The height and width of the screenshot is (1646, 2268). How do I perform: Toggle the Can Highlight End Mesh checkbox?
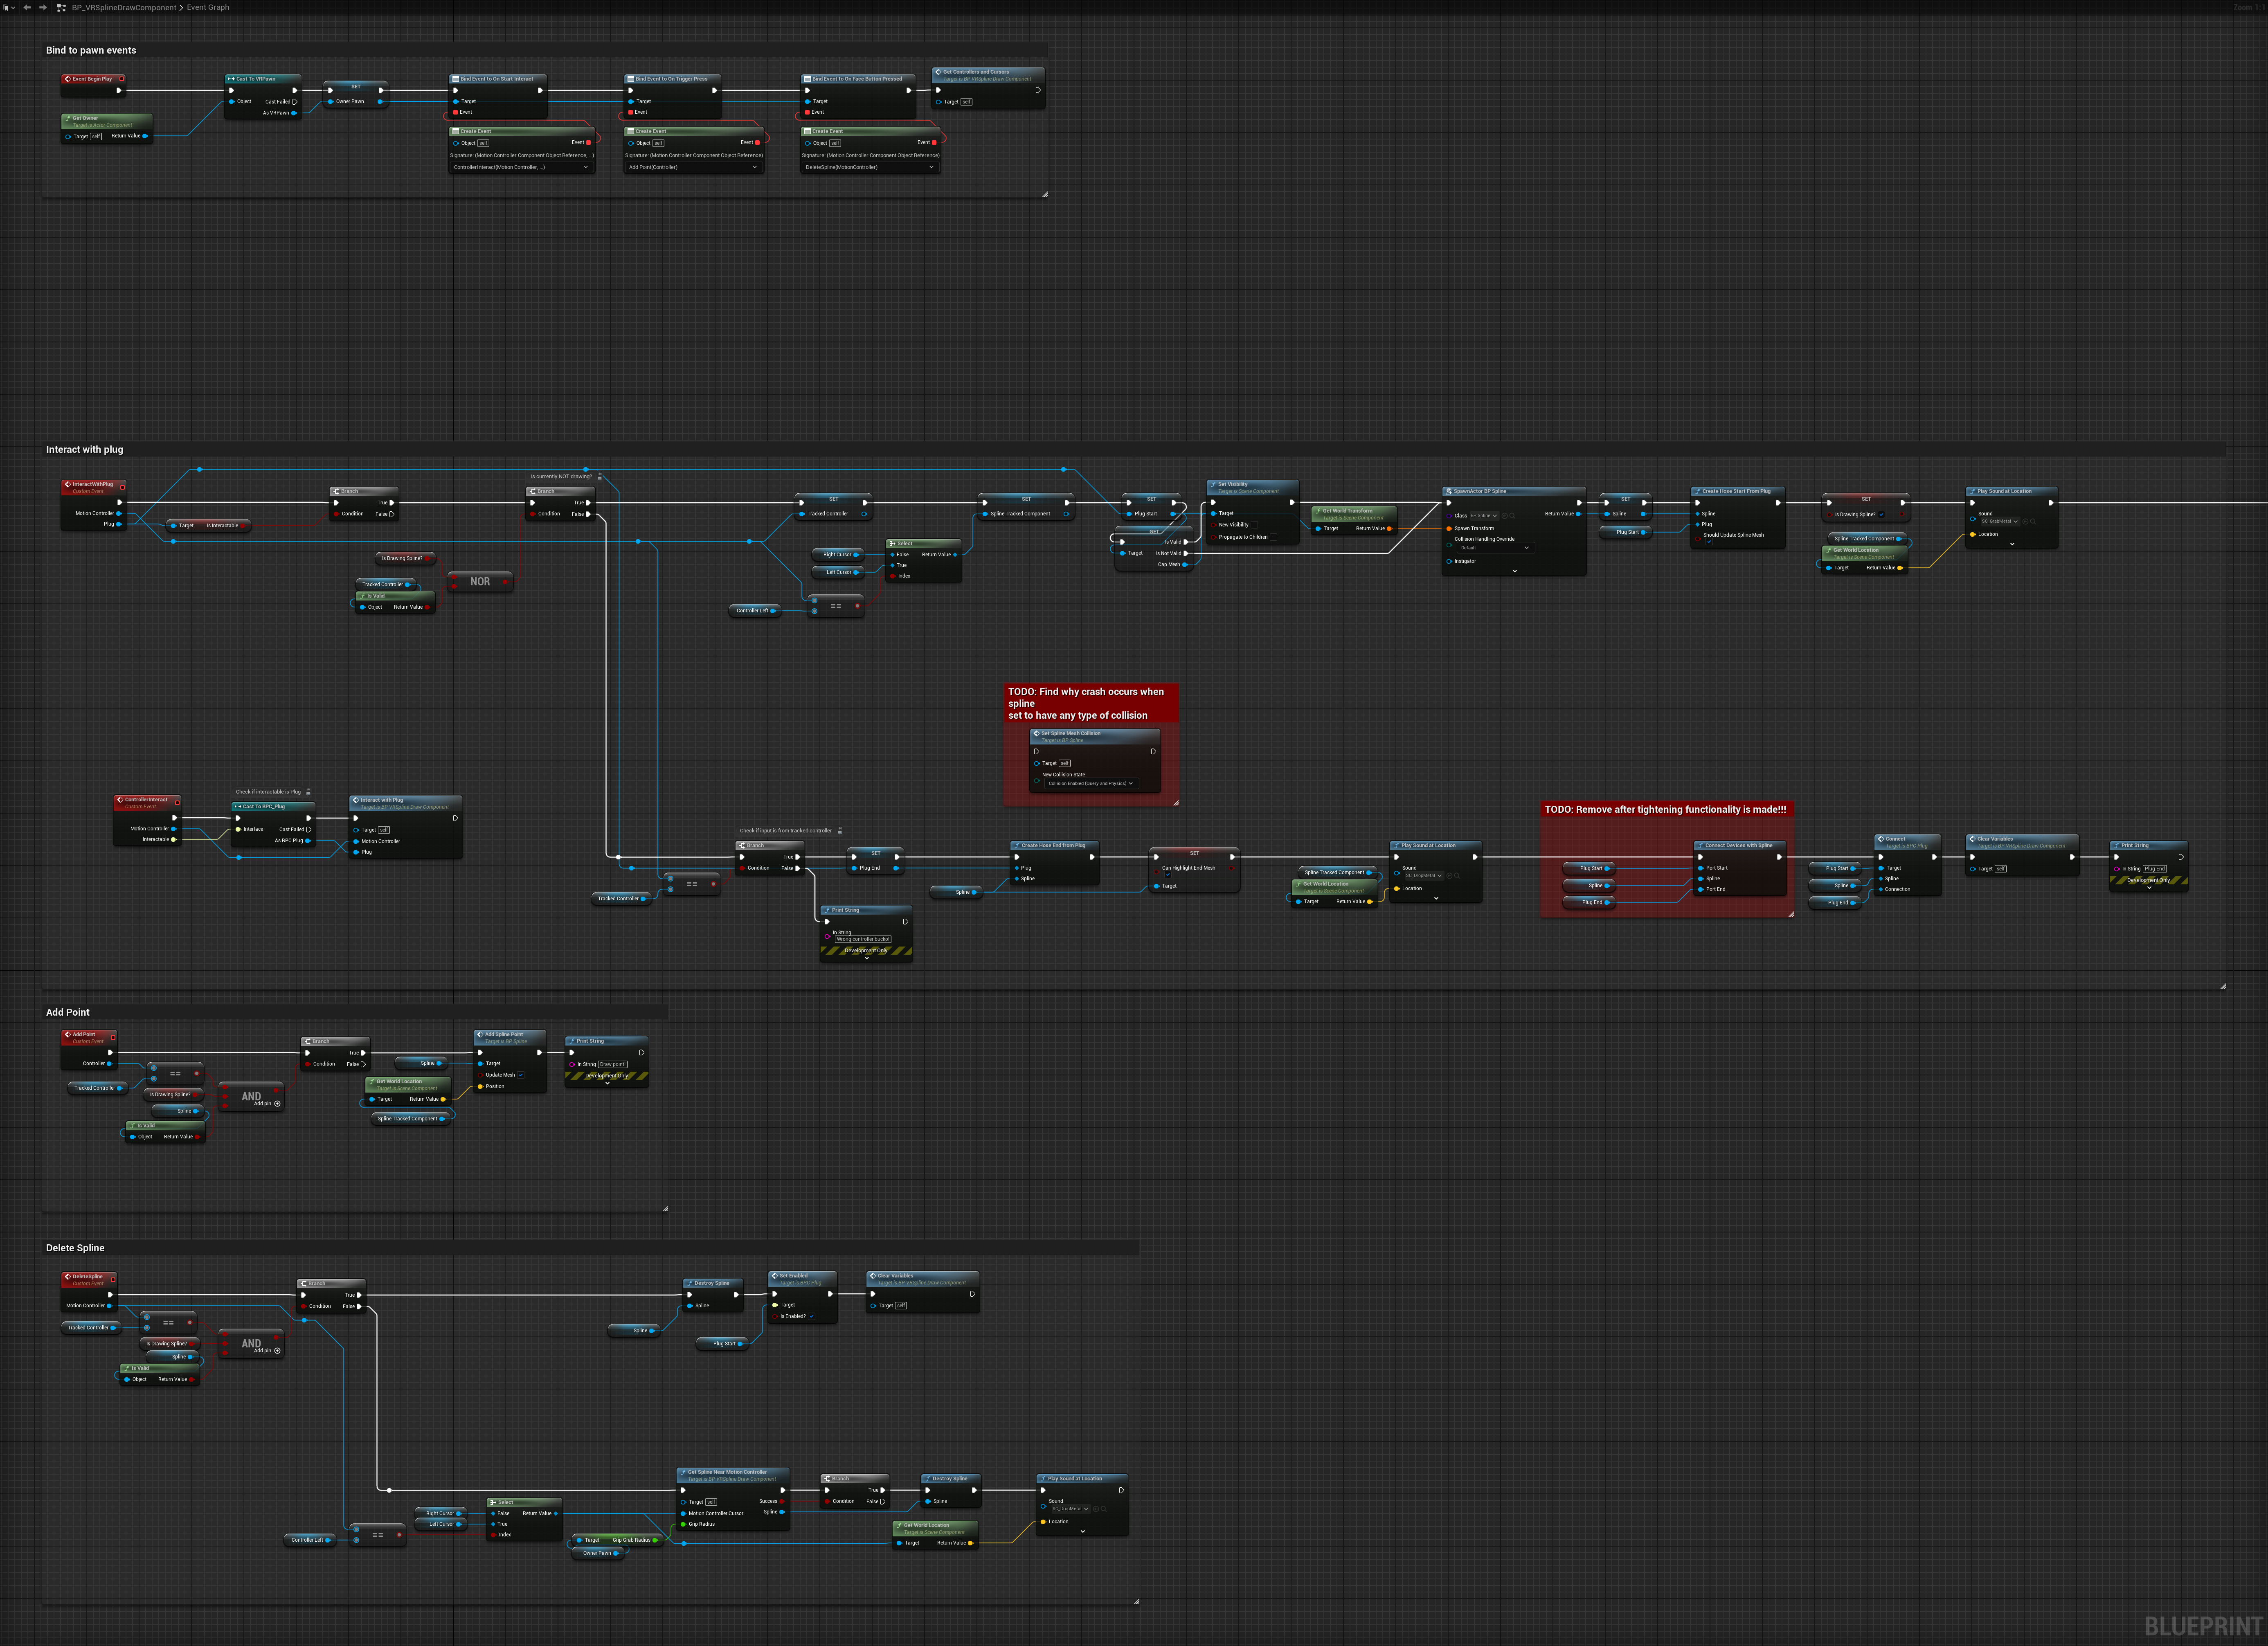pos(1167,874)
